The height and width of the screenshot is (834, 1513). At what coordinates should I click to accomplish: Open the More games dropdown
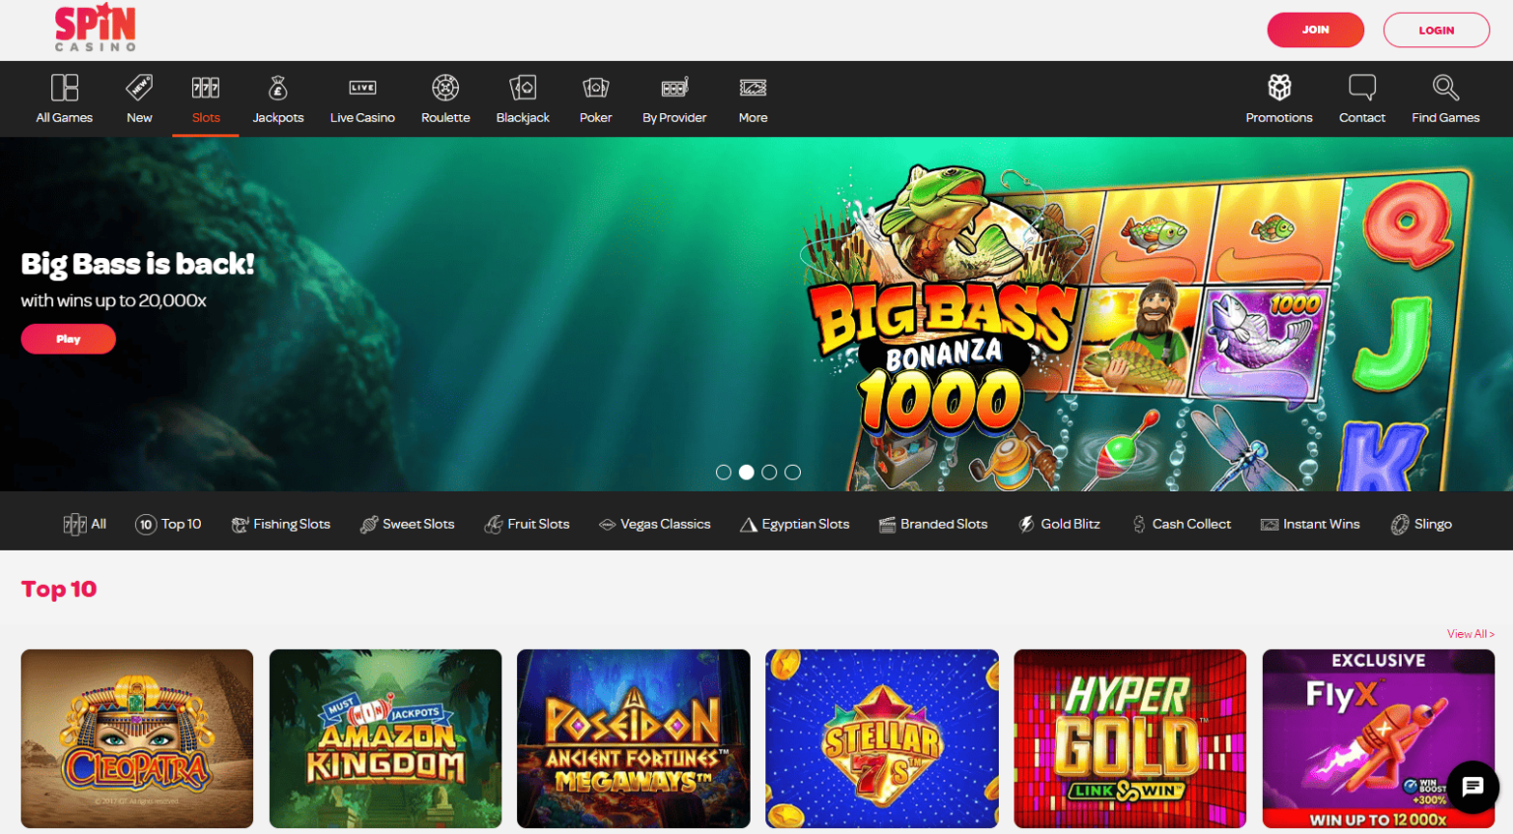click(x=753, y=98)
